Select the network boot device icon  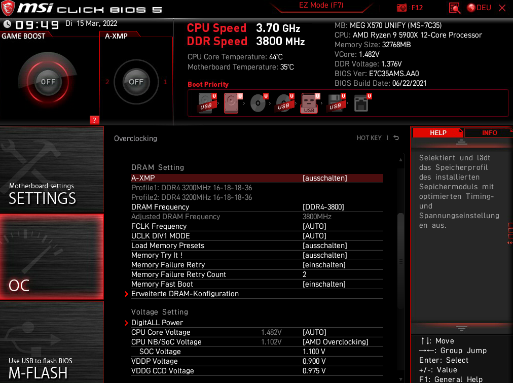pos(362,103)
